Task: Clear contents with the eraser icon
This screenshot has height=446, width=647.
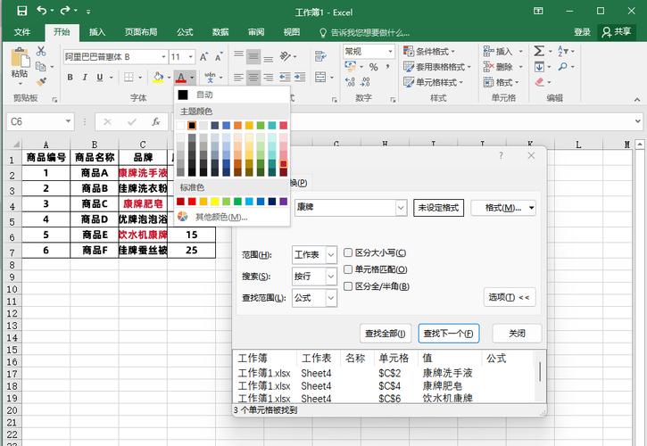Action: pyautogui.click(x=540, y=82)
